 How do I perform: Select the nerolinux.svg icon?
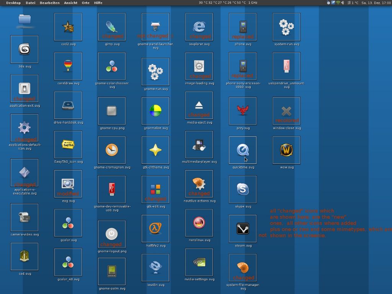199,223
